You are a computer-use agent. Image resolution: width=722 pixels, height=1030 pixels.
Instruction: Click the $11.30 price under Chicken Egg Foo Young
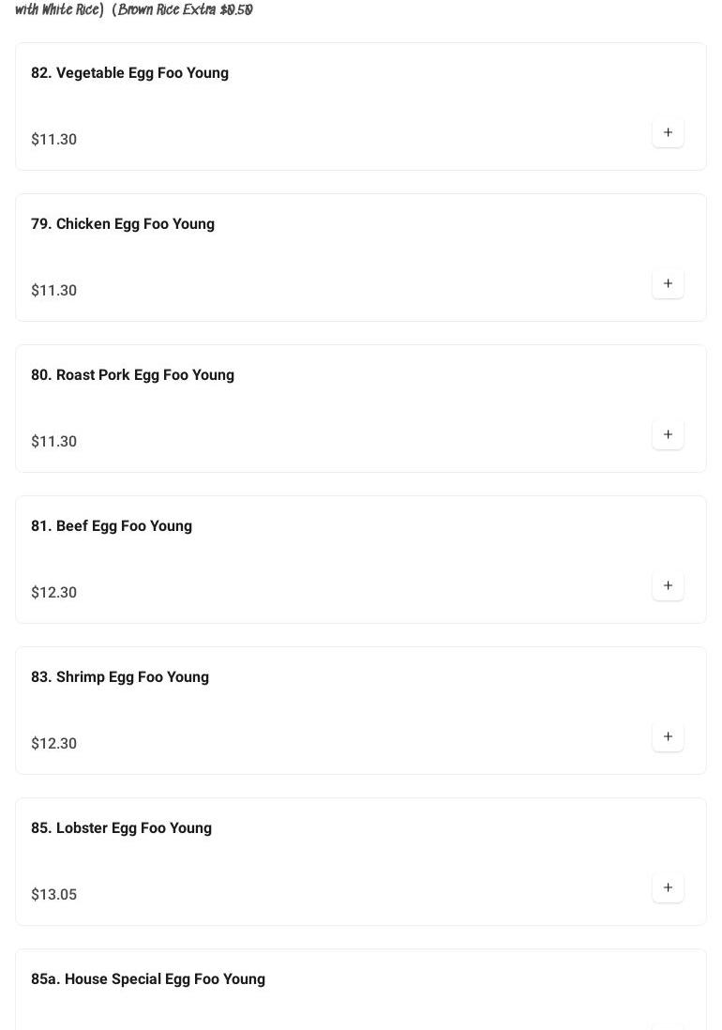54,291
